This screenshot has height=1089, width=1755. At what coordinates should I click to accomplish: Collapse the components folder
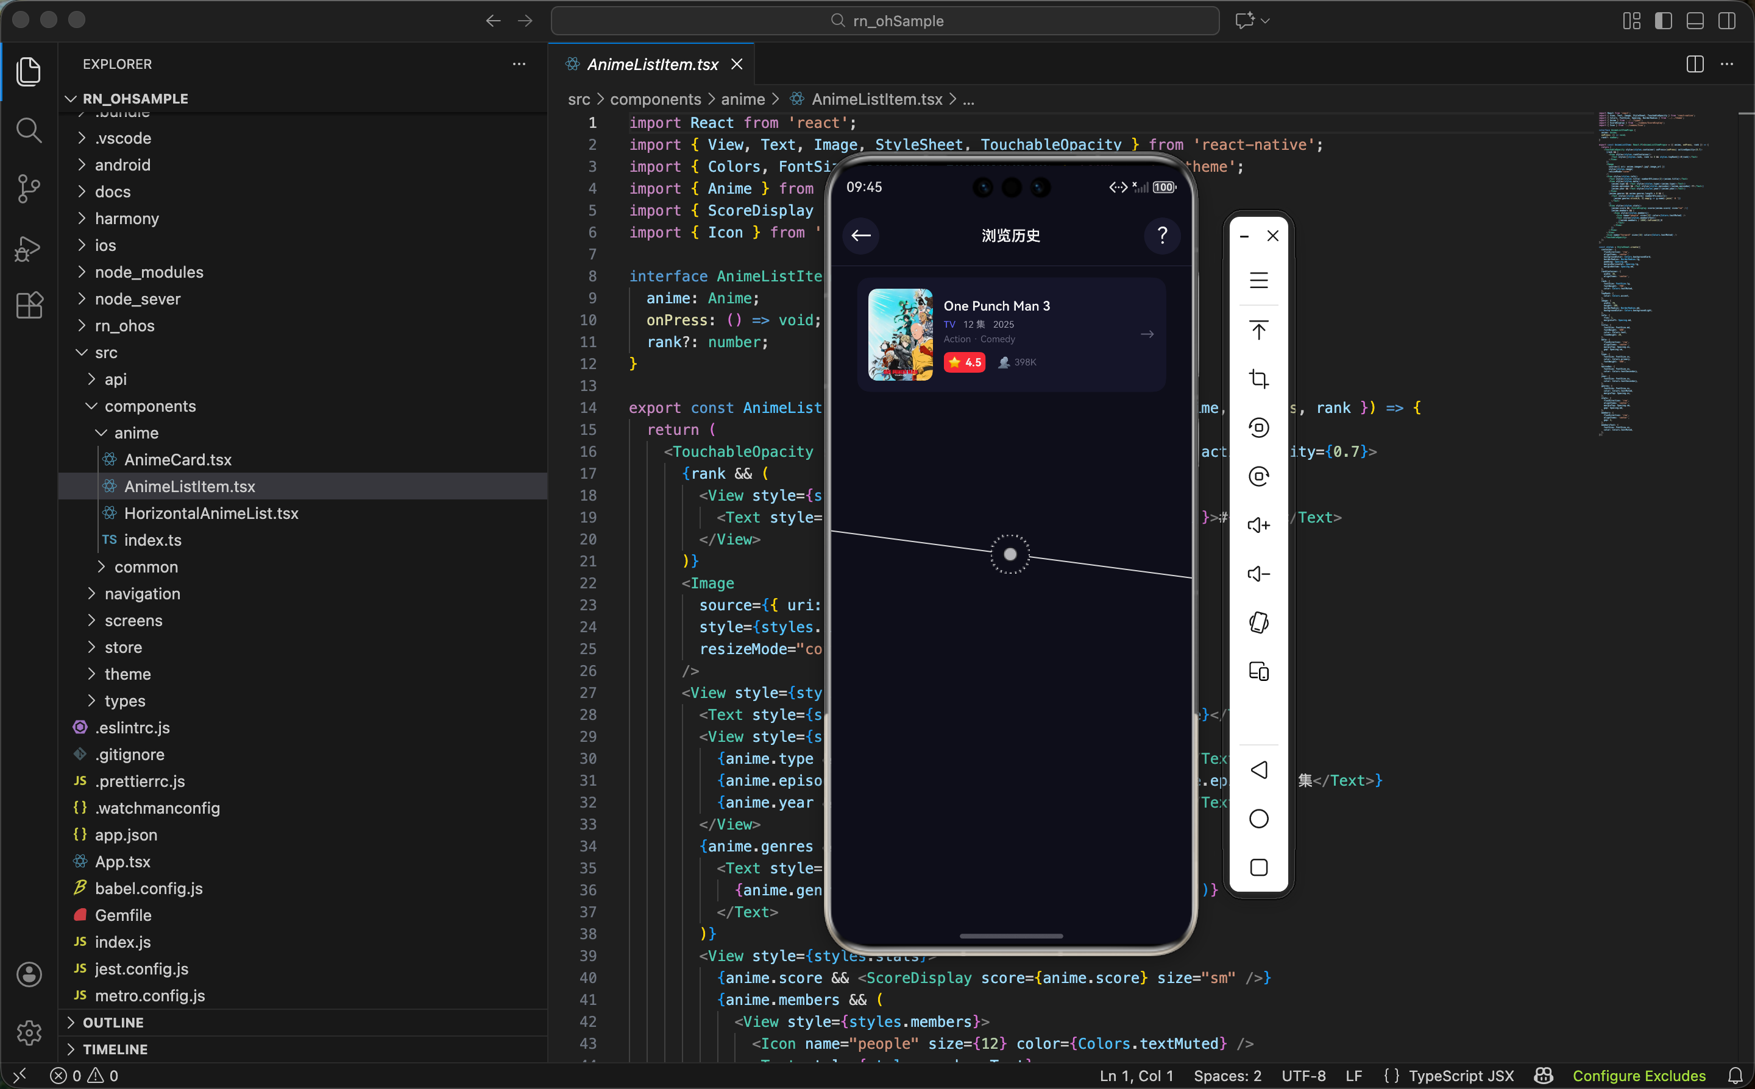[150, 406]
